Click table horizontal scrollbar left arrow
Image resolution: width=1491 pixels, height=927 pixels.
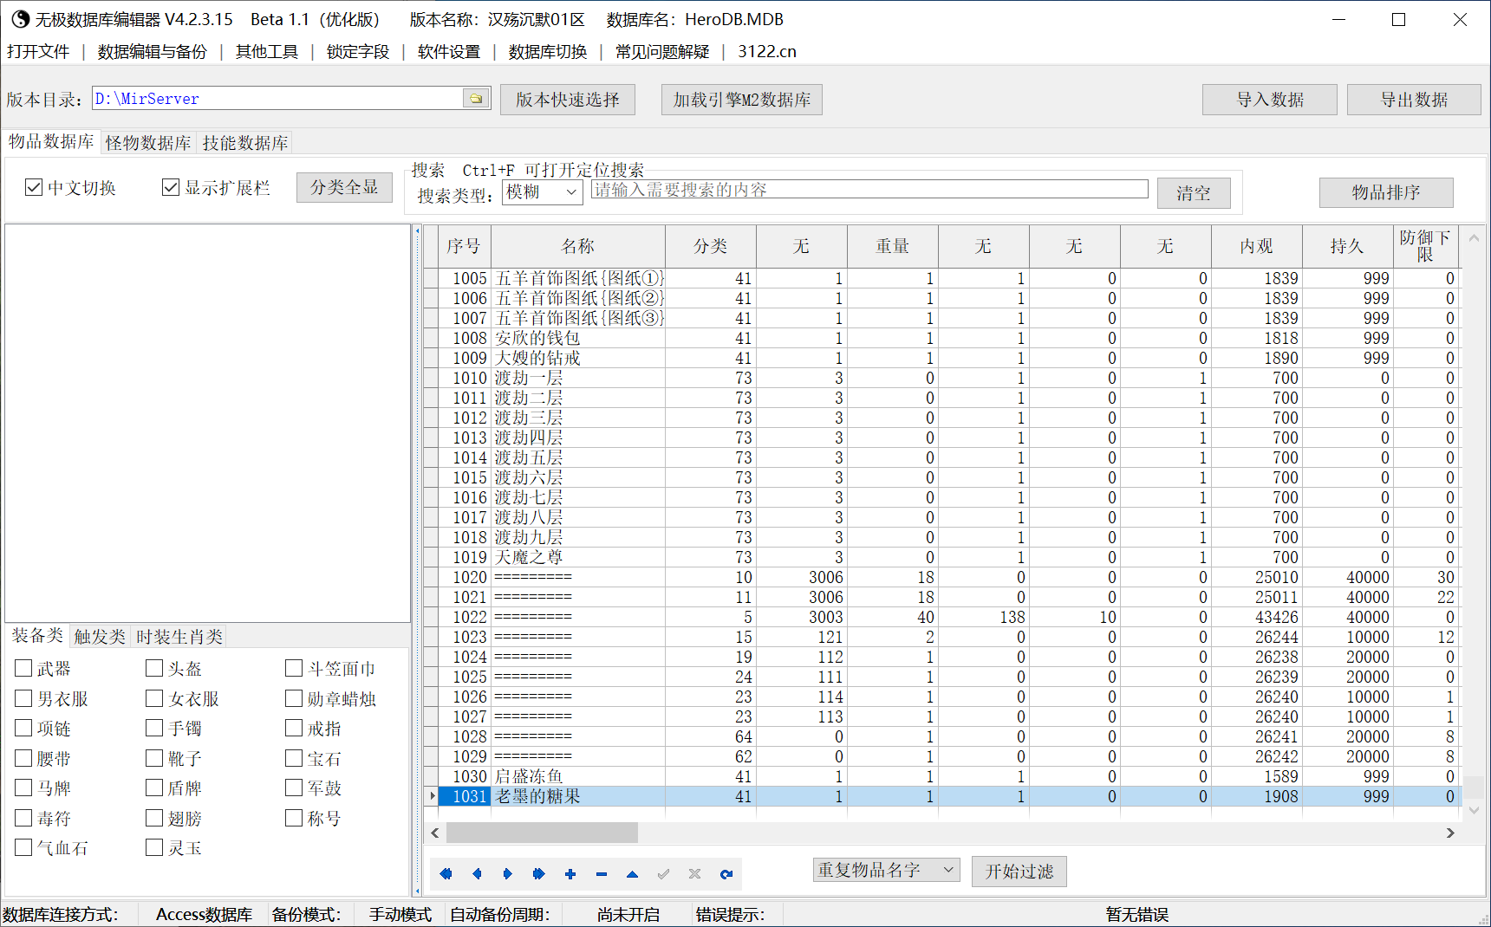coord(435,833)
